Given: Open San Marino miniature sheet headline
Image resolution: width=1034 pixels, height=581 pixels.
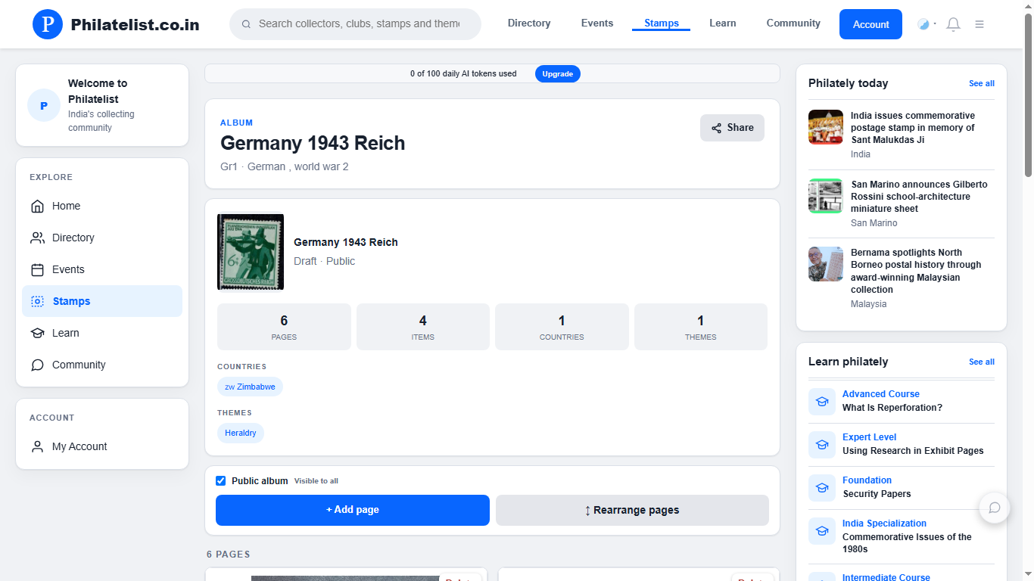Looking at the screenshot, I should (919, 197).
